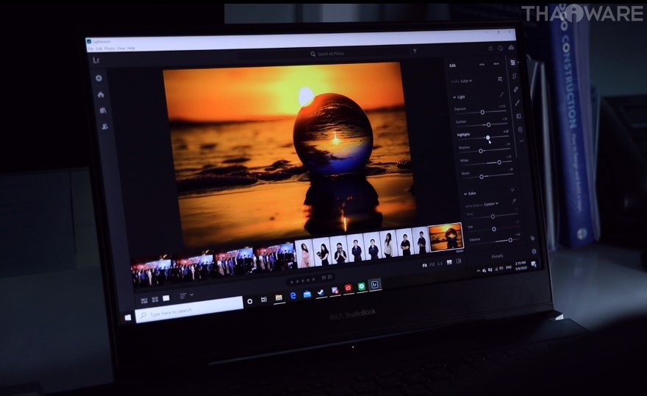Click the Lr logo
The image size is (647, 396).
pyautogui.click(x=96, y=60)
